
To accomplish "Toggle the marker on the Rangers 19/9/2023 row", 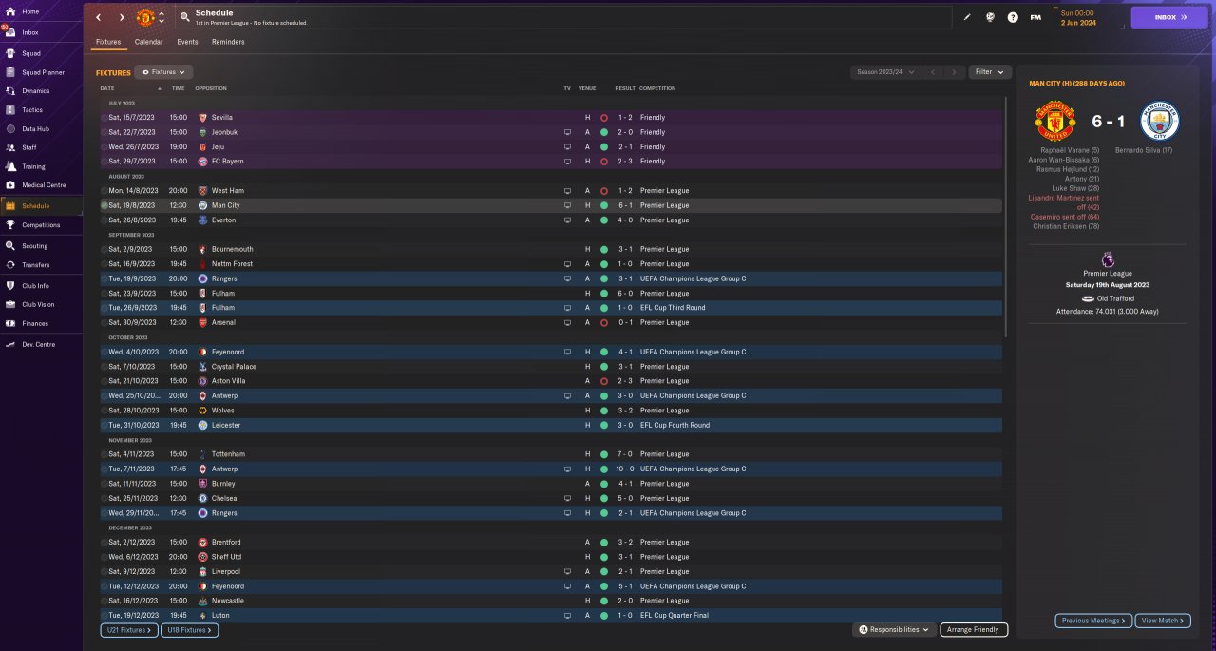I will [104, 278].
